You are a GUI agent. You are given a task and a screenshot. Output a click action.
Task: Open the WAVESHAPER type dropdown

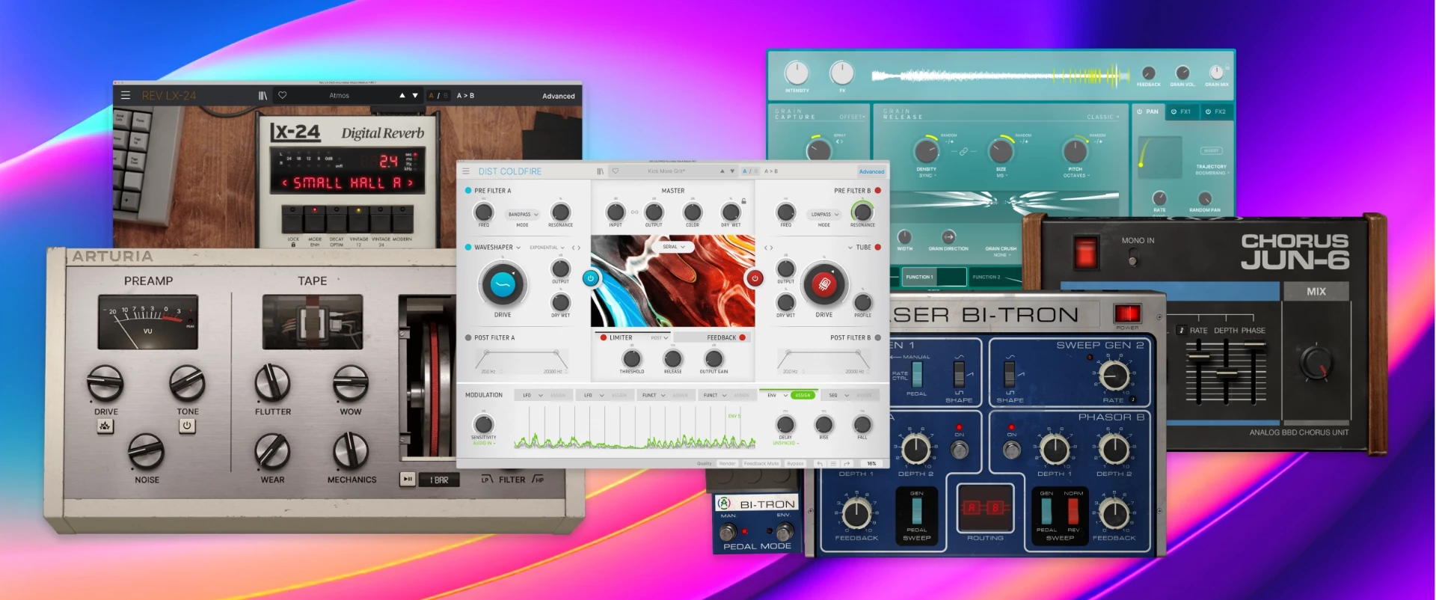point(497,248)
